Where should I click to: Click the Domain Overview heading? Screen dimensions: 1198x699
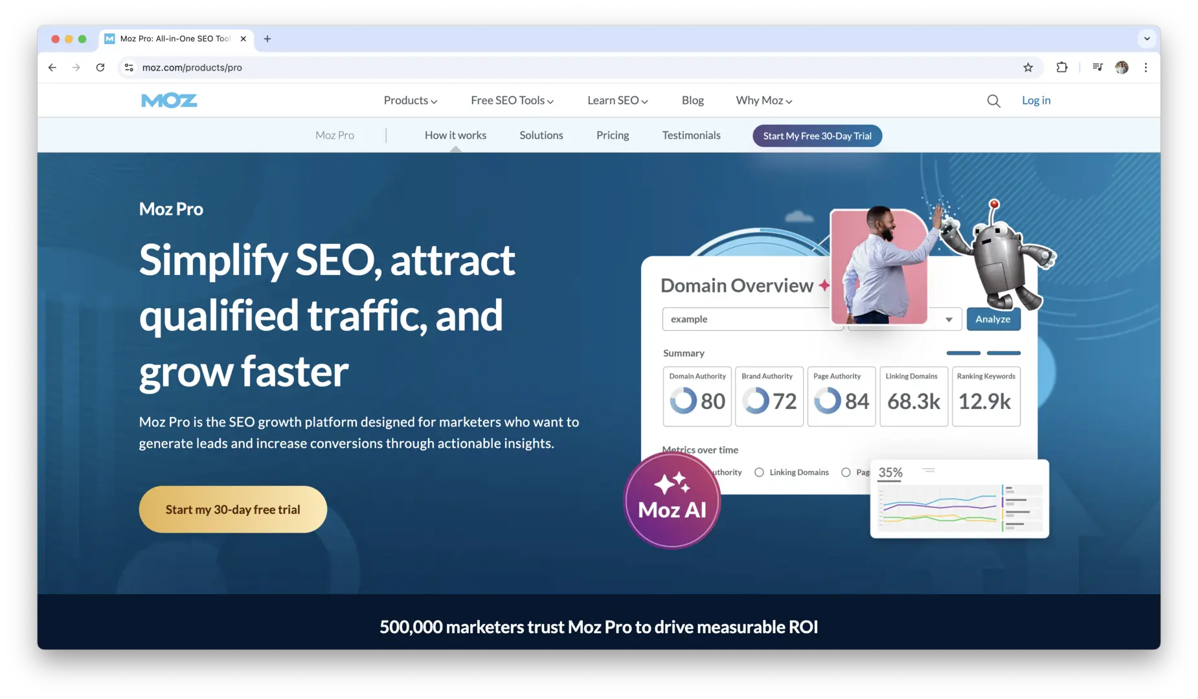(x=737, y=285)
